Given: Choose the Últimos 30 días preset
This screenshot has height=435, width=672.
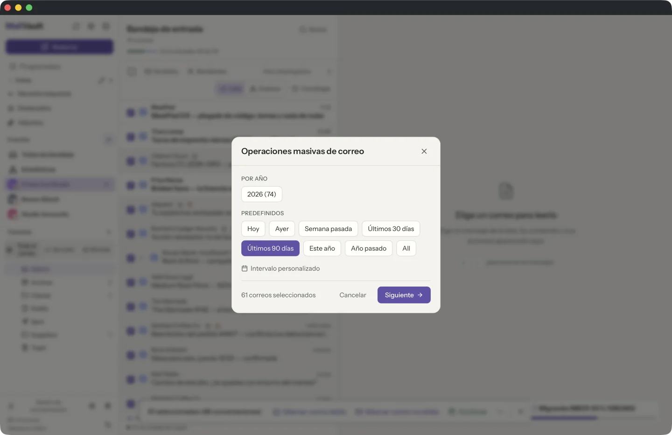Looking at the screenshot, I should coord(391,229).
